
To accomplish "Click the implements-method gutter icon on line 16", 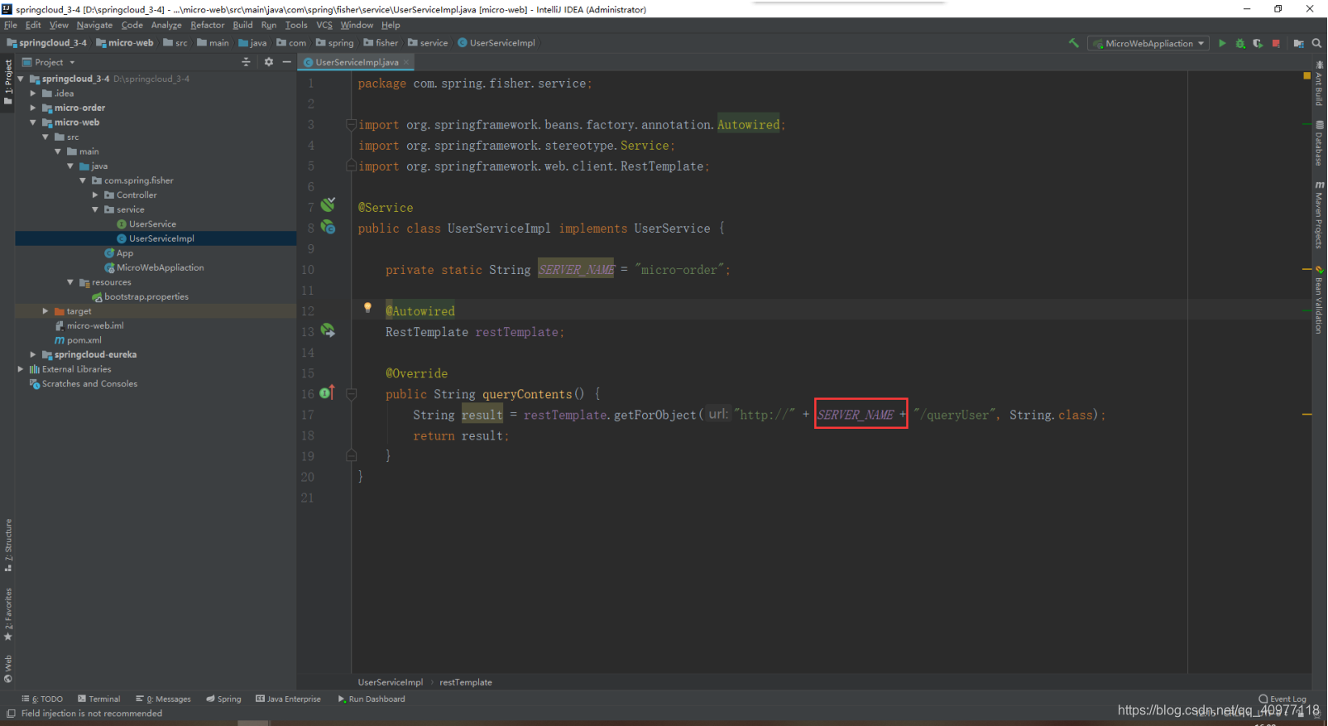I will point(328,392).
